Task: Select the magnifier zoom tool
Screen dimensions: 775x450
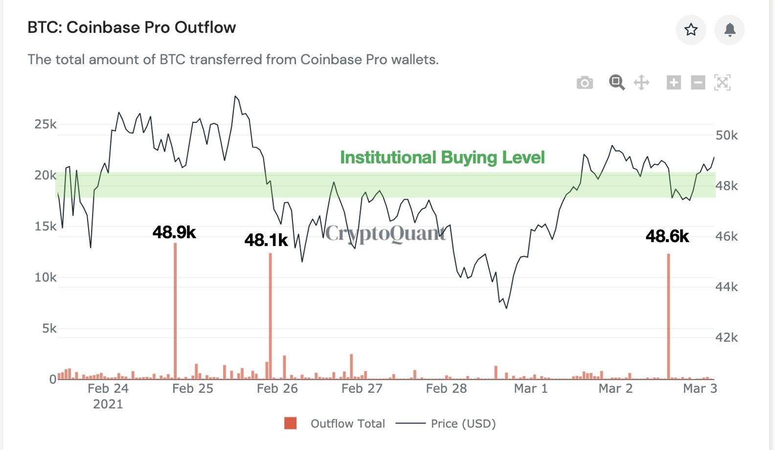Action: click(x=616, y=82)
